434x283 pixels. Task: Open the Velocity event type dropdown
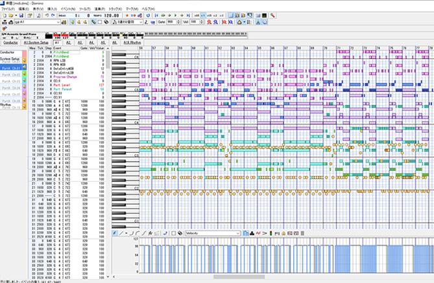coord(237,233)
